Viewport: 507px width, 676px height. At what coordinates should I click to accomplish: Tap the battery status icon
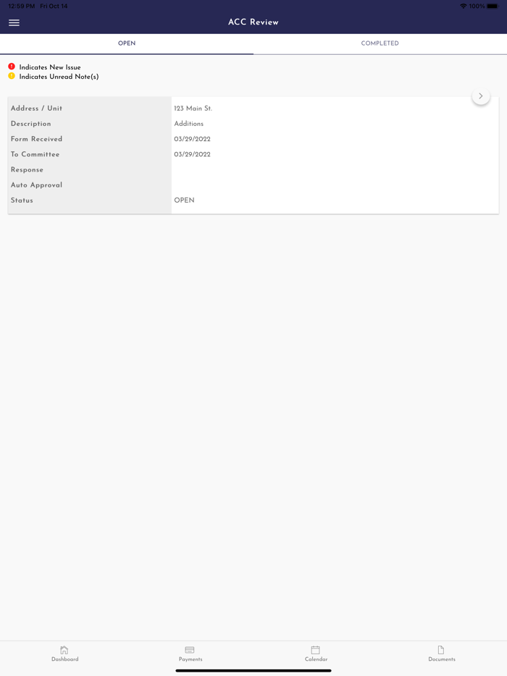(x=493, y=6)
